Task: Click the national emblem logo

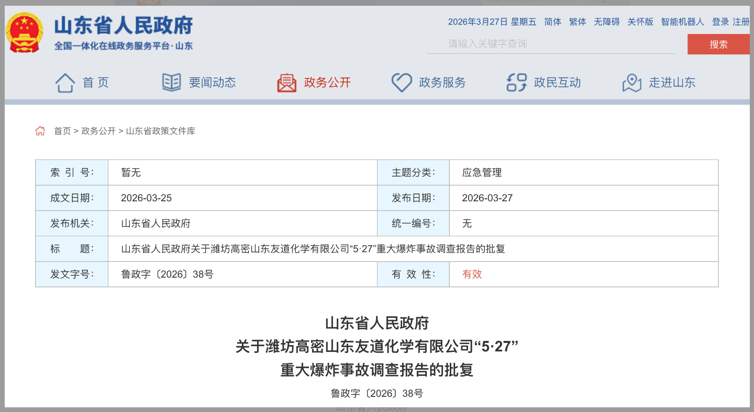Action: (25, 32)
